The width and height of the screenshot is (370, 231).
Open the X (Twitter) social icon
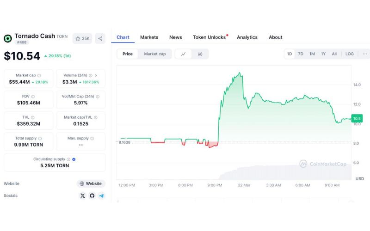(x=83, y=195)
